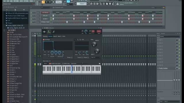Select sampler settings tab icon in SD 808 2
This screenshot has height=103, width=184.
pos(44,32)
